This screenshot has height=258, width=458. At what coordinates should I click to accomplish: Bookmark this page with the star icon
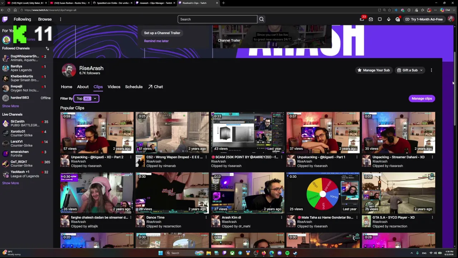(x=390, y=10)
